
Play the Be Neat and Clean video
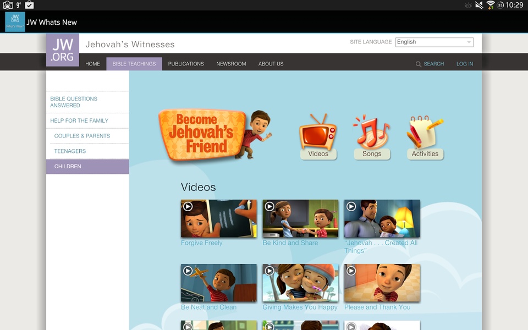coord(188,271)
